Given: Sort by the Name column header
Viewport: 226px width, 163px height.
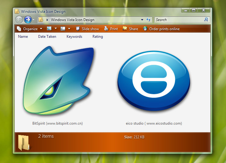Looking at the screenshot, I should [23, 37].
